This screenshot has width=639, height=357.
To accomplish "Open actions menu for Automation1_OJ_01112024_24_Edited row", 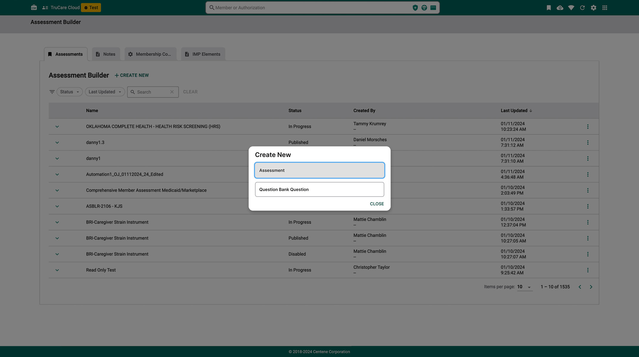I will click(588, 174).
